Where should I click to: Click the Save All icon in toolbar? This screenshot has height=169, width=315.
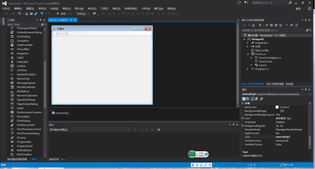coord(36,14)
